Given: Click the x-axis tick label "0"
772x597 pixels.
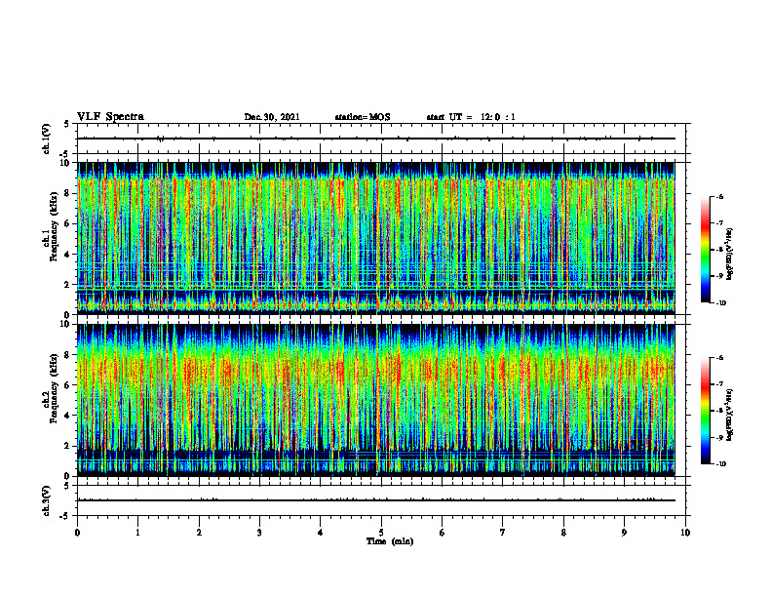Looking at the screenshot, I should click(77, 533).
